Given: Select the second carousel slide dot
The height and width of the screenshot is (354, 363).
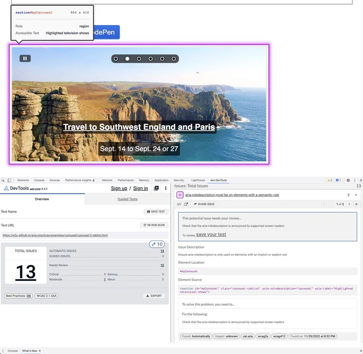Looking at the screenshot, I should (128, 59).
